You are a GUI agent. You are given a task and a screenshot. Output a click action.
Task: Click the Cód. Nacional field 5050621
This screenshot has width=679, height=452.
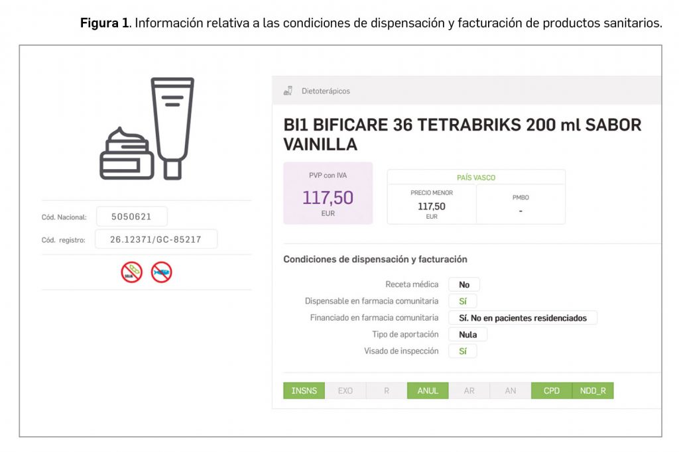click(131, 217)
